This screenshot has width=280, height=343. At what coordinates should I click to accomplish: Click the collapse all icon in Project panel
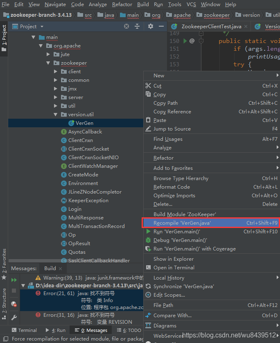pos(137,27)
